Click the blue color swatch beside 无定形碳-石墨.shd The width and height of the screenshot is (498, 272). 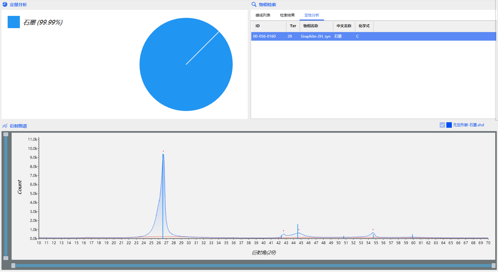[x=449, y=125]
